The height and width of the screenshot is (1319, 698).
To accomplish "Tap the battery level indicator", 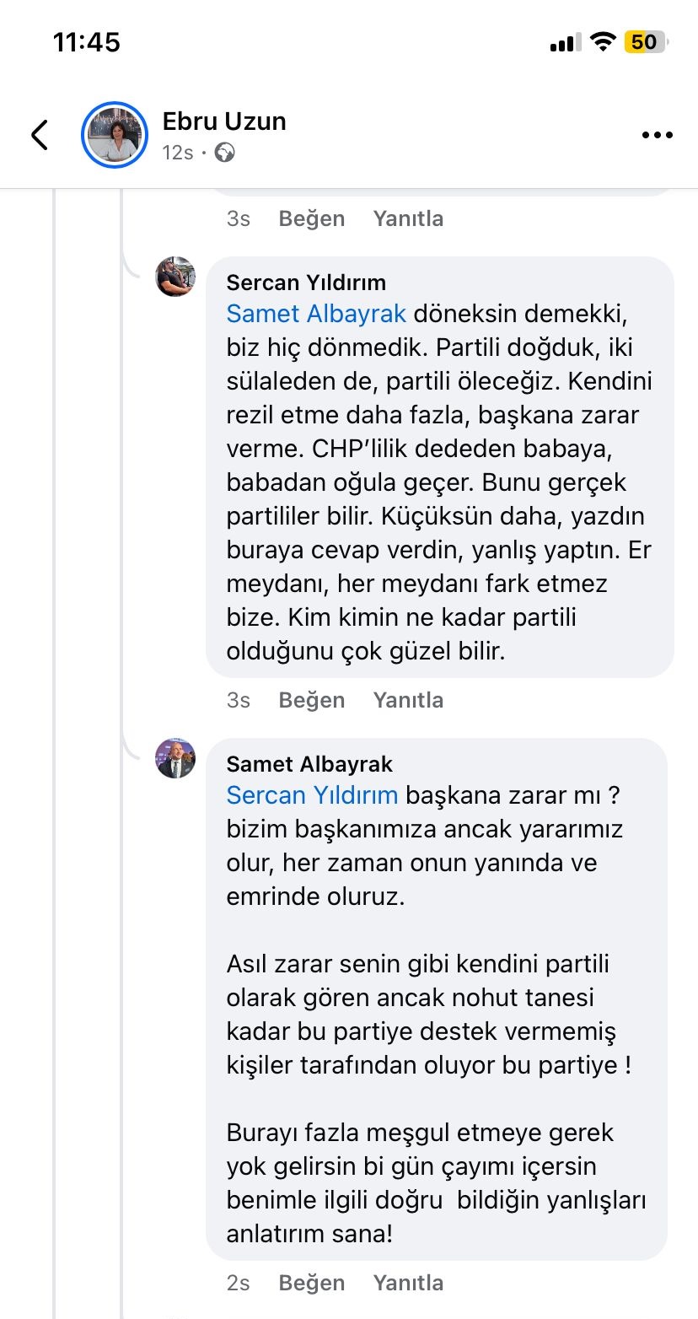I will click(645, 42).
